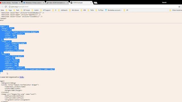Open the To Priya bookmarks folder

tap(99, 10)
